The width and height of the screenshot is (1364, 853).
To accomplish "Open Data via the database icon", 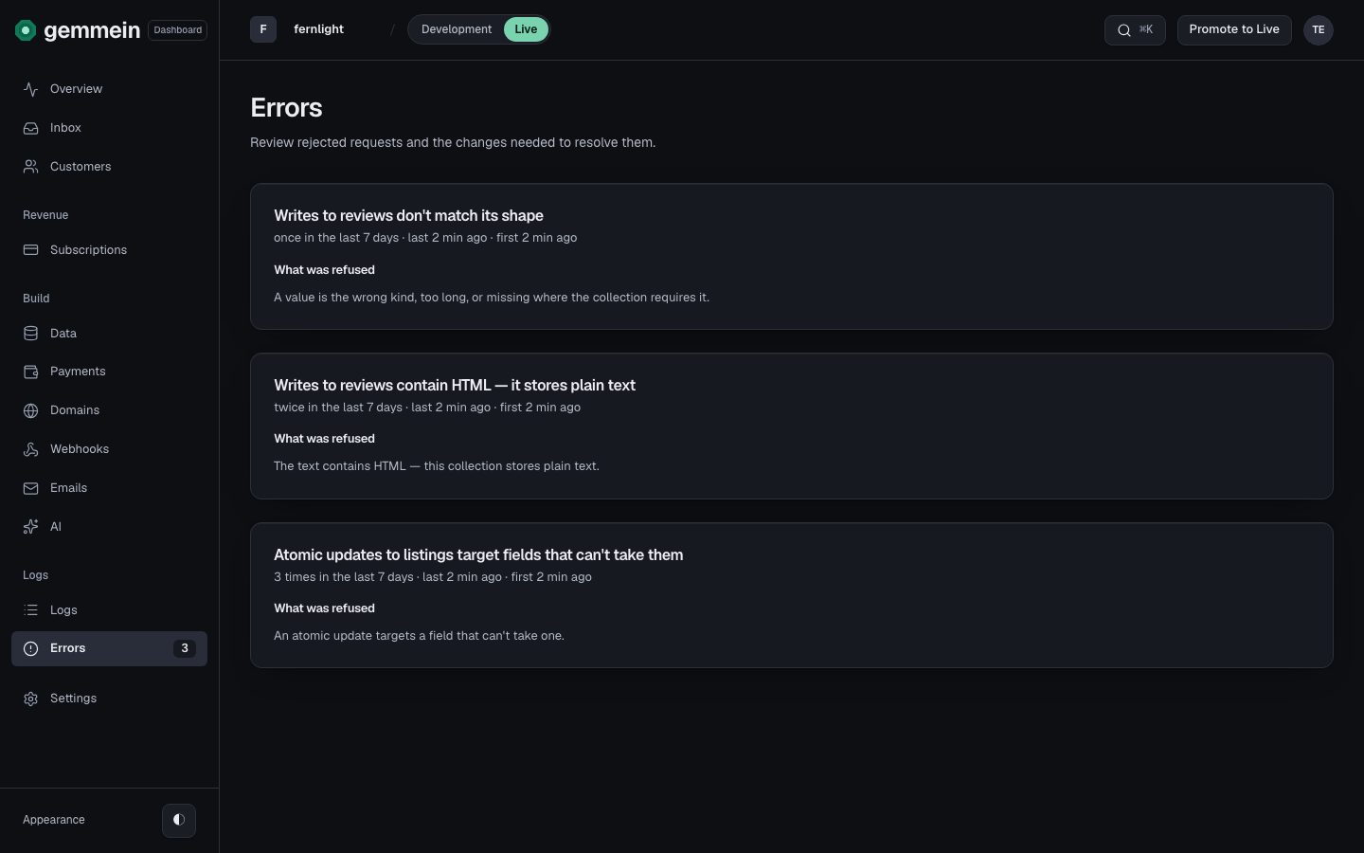I will pyautogui.click(x=31, y=334).
